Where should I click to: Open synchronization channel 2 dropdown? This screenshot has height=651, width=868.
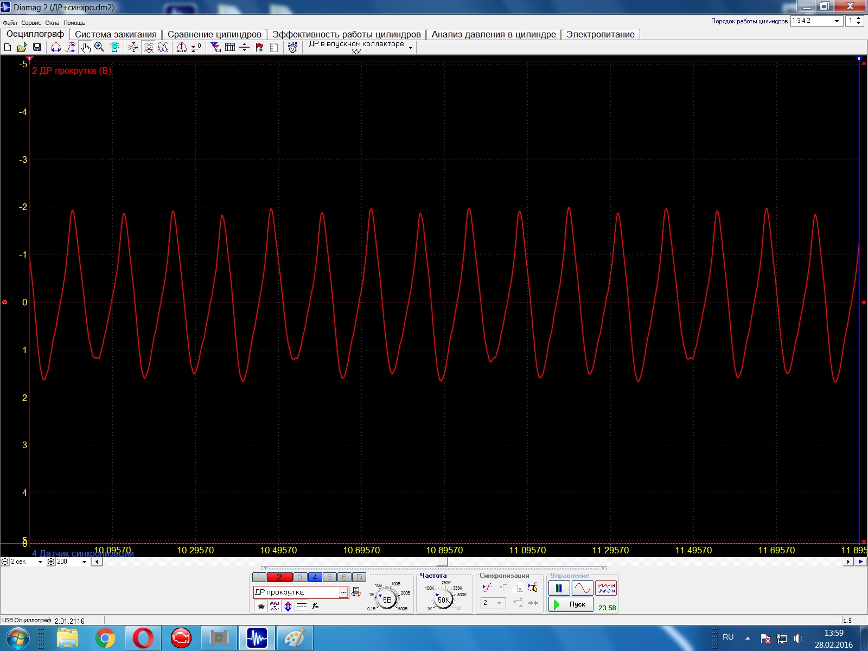[493, 603]
